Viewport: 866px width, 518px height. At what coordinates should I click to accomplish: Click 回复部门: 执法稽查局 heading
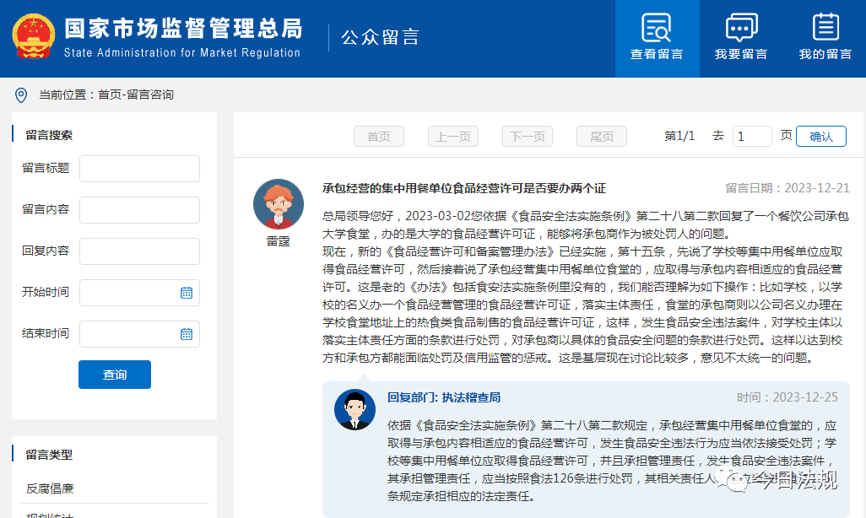[444, 397]
